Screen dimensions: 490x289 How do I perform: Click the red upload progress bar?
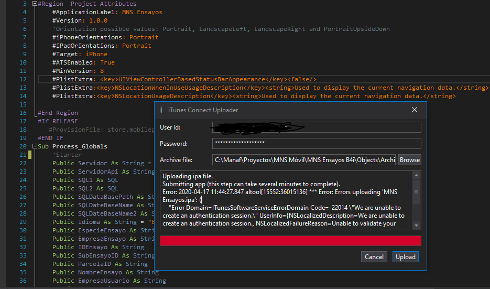tap(290, 240)
